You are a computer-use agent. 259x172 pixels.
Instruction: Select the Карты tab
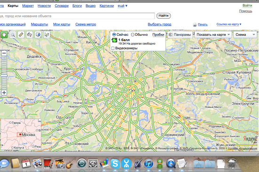13,6
